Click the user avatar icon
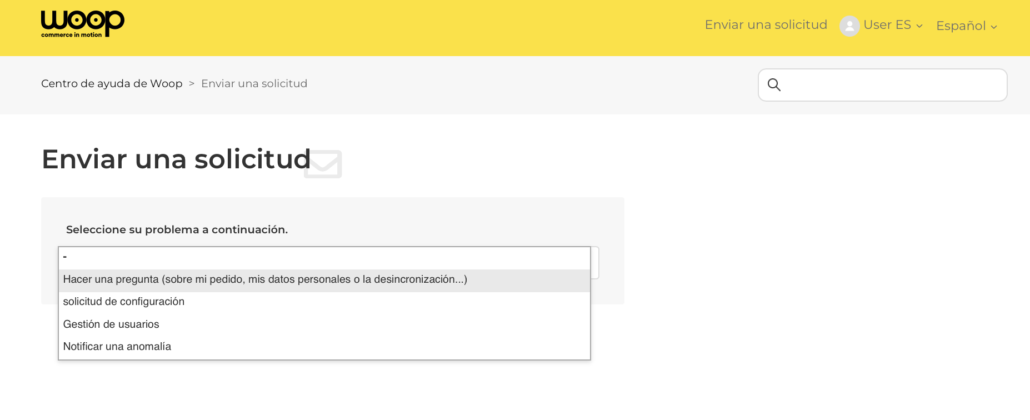 tap(849, 26)
